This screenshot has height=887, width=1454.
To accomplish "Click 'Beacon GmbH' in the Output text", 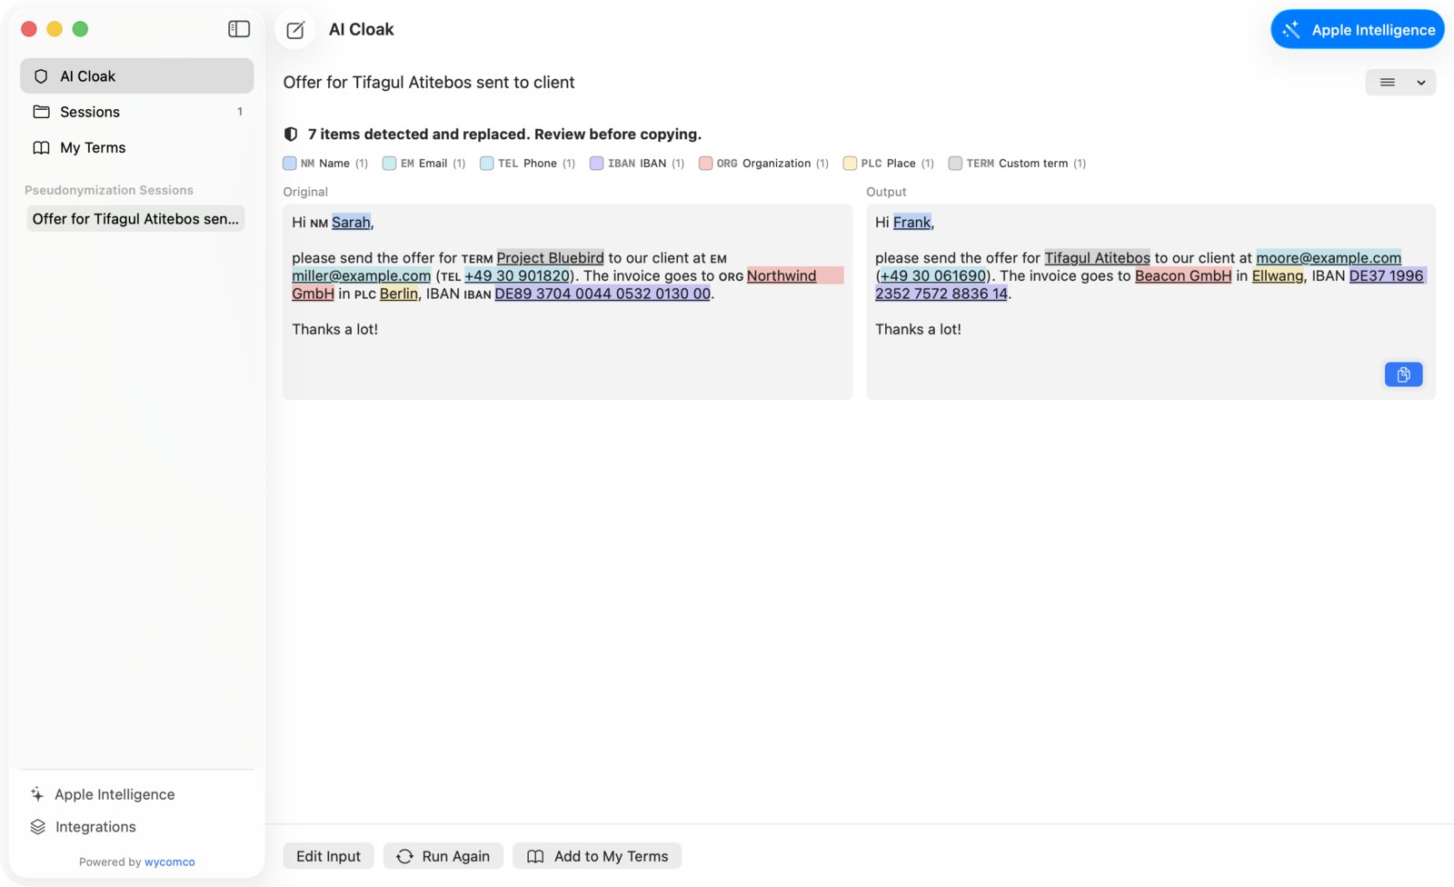I will 1183,276.
